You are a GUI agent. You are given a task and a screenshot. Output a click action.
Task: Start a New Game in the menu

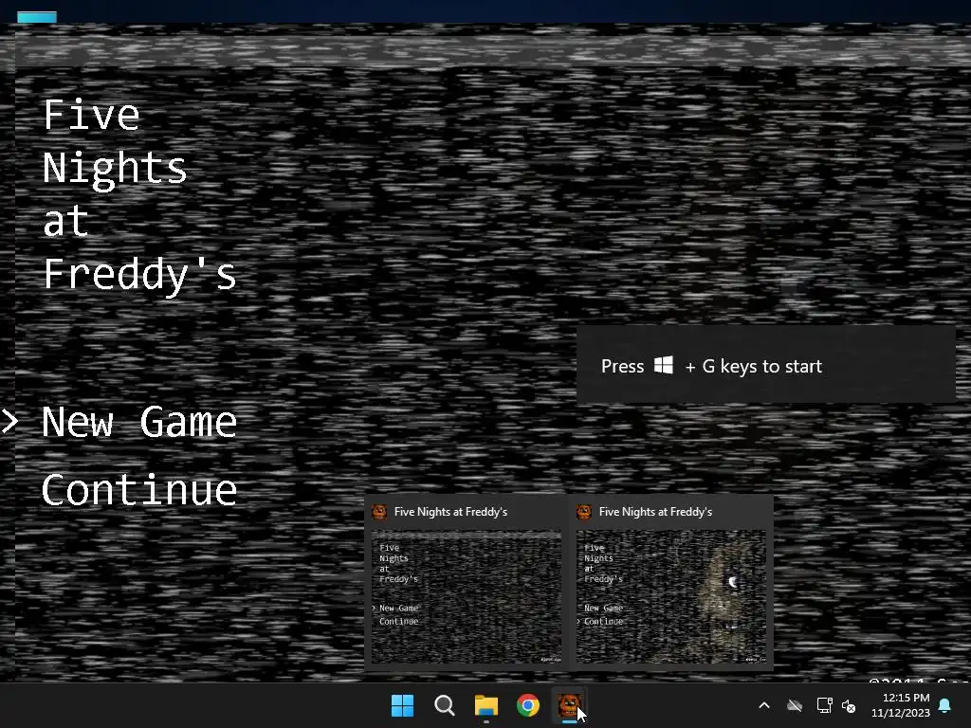point(139,423)
